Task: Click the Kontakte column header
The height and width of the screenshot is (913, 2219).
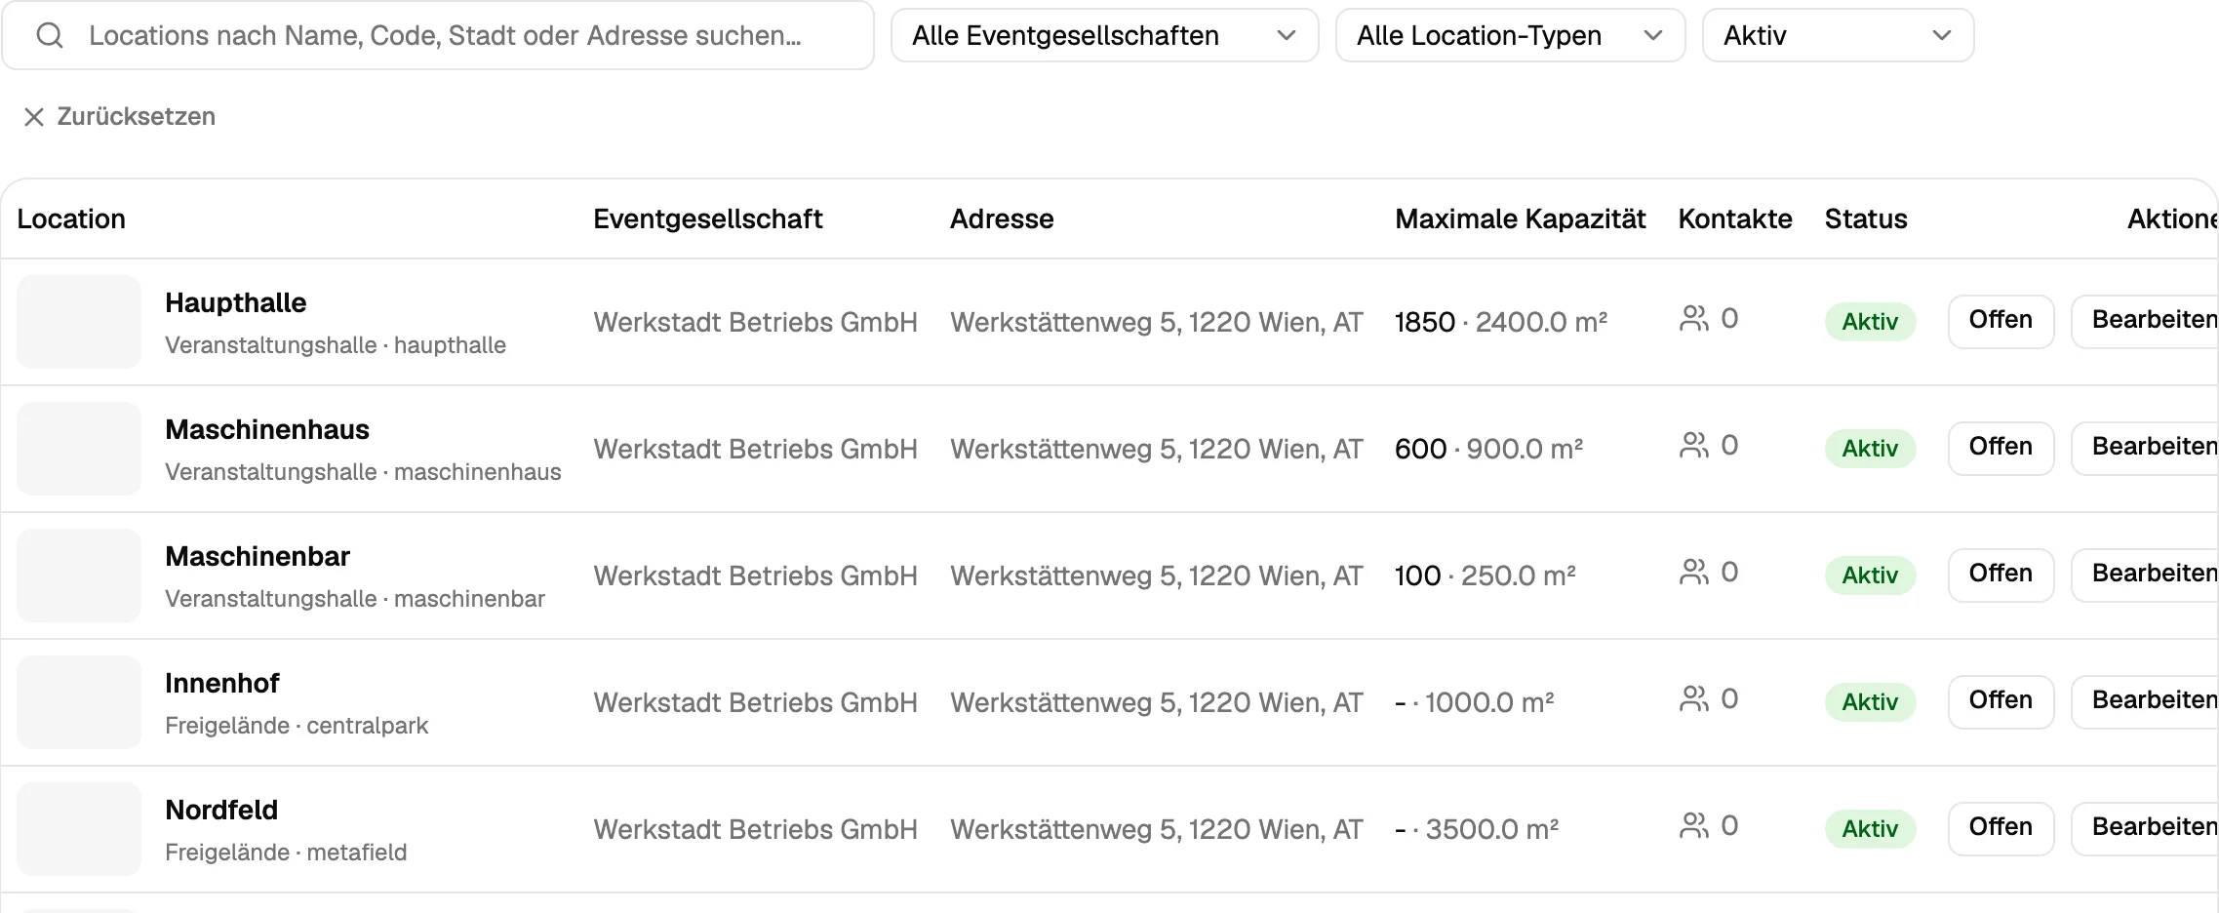Action: click(x=1735, y=219)
